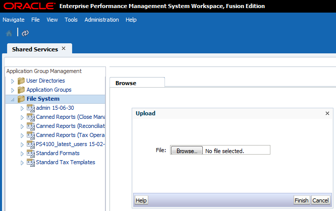Cancel the Upload dialog
336x211 pixels.
pos(320,200)
